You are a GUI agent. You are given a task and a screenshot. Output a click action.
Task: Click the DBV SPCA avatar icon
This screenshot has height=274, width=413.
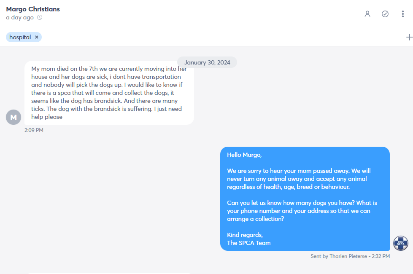[x=401, y=243]
